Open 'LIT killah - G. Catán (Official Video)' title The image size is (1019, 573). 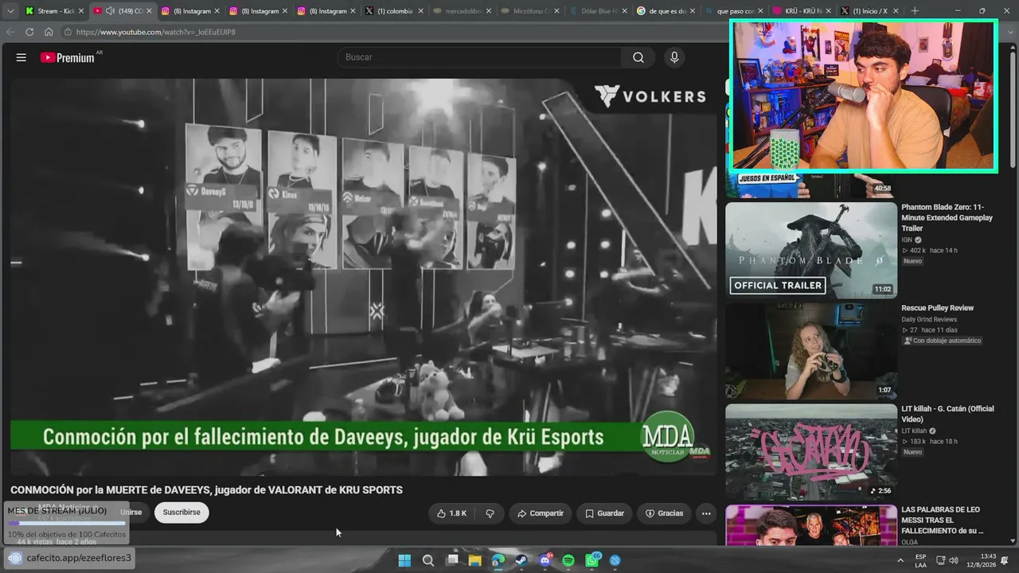[947, 414]
